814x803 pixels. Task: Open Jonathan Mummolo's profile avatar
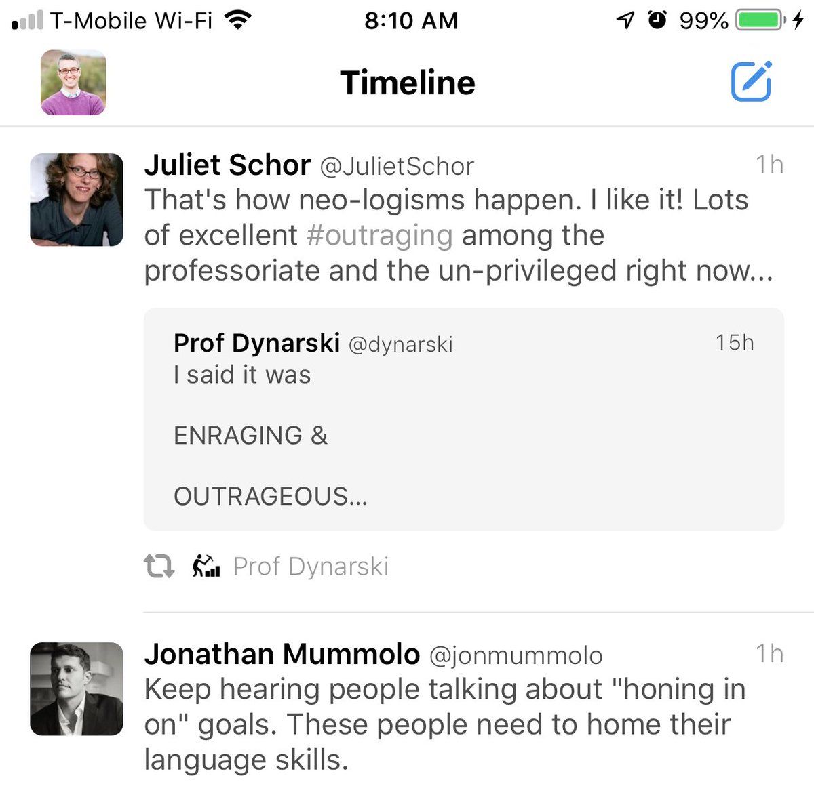click(x=77, y=688)
